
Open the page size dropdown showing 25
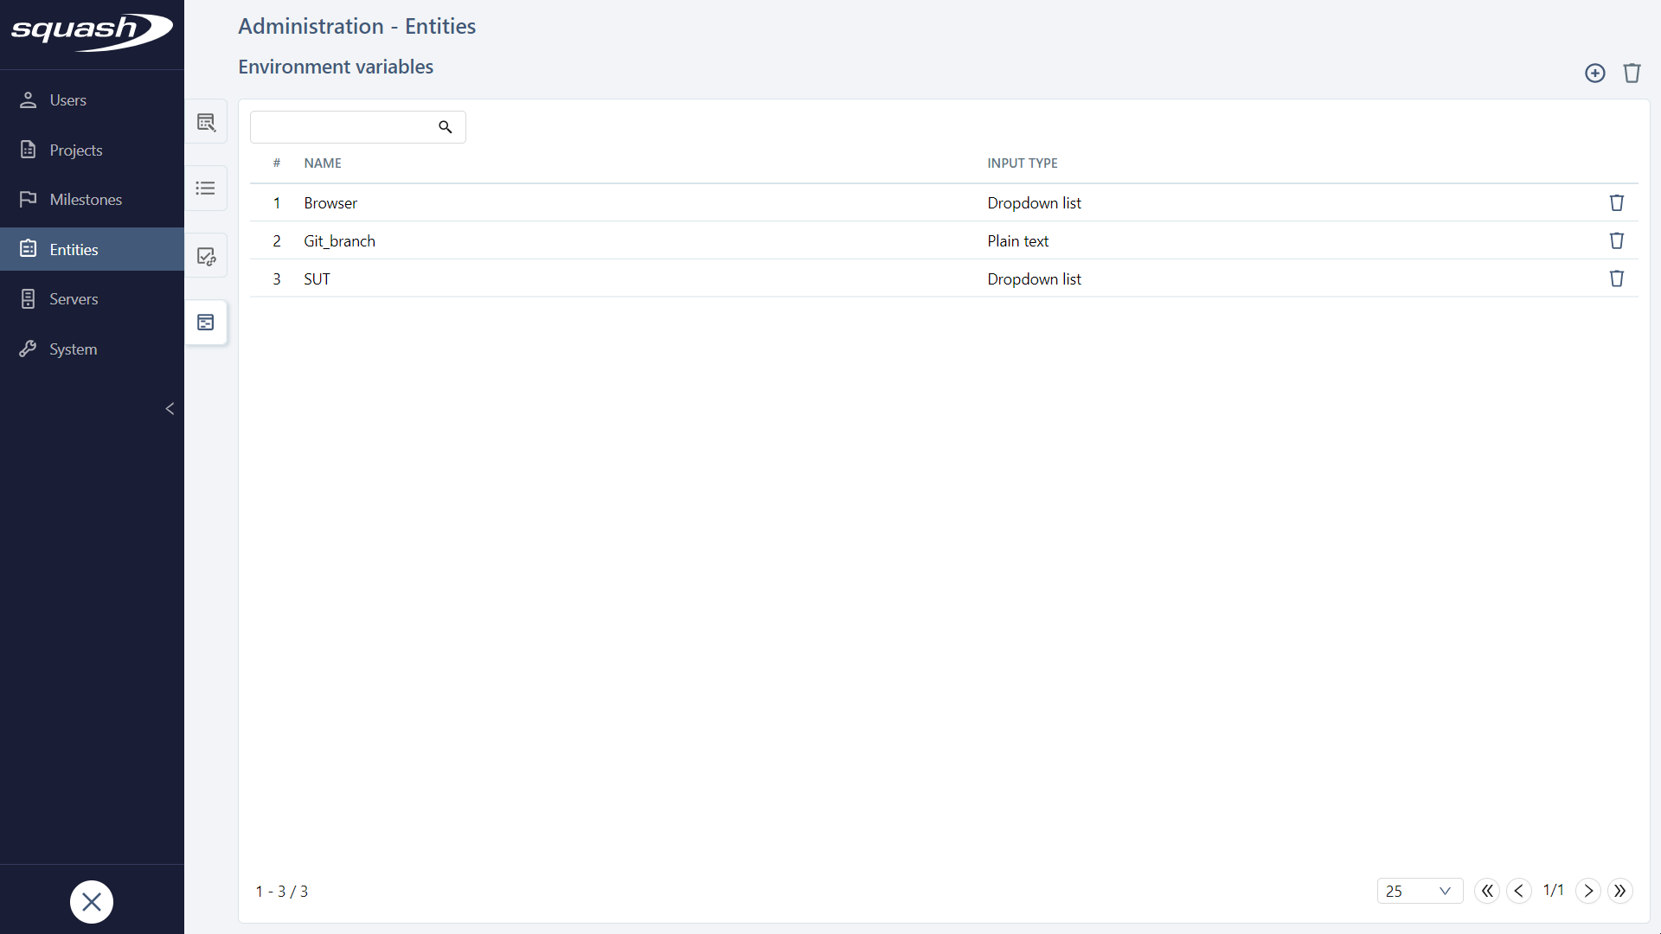[x=1420, y=891]
